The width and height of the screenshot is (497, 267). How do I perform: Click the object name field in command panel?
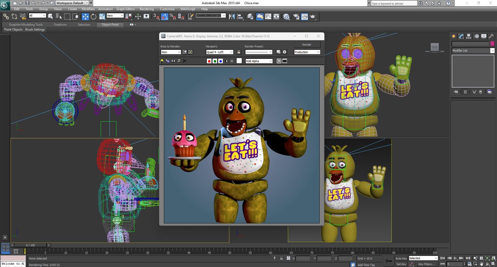470,44
